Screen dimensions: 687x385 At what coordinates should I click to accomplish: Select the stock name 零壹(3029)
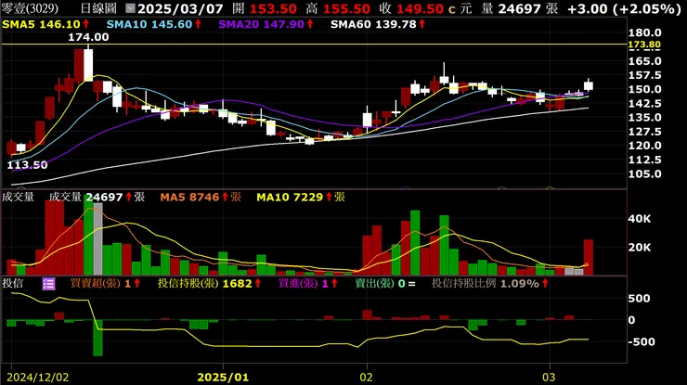pos(31,8)
